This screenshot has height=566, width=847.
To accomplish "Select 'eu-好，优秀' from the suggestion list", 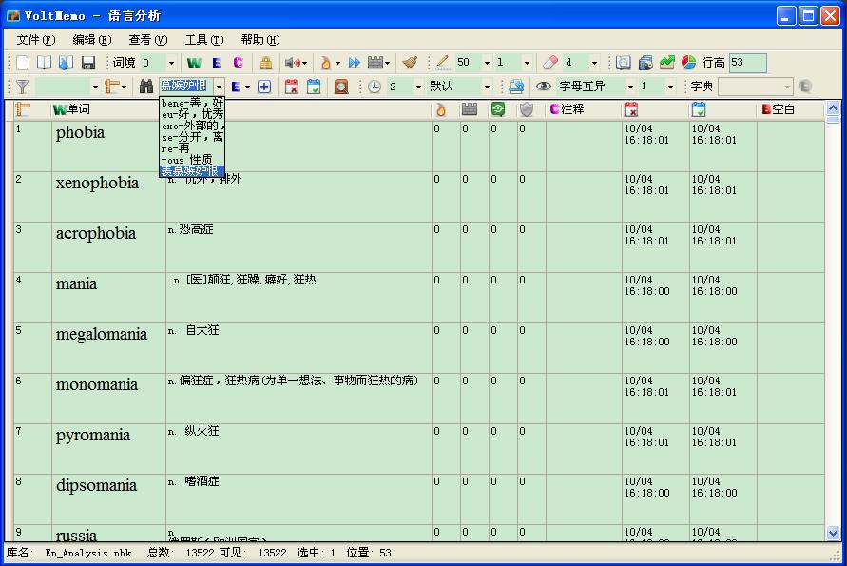I will [191, 113].
